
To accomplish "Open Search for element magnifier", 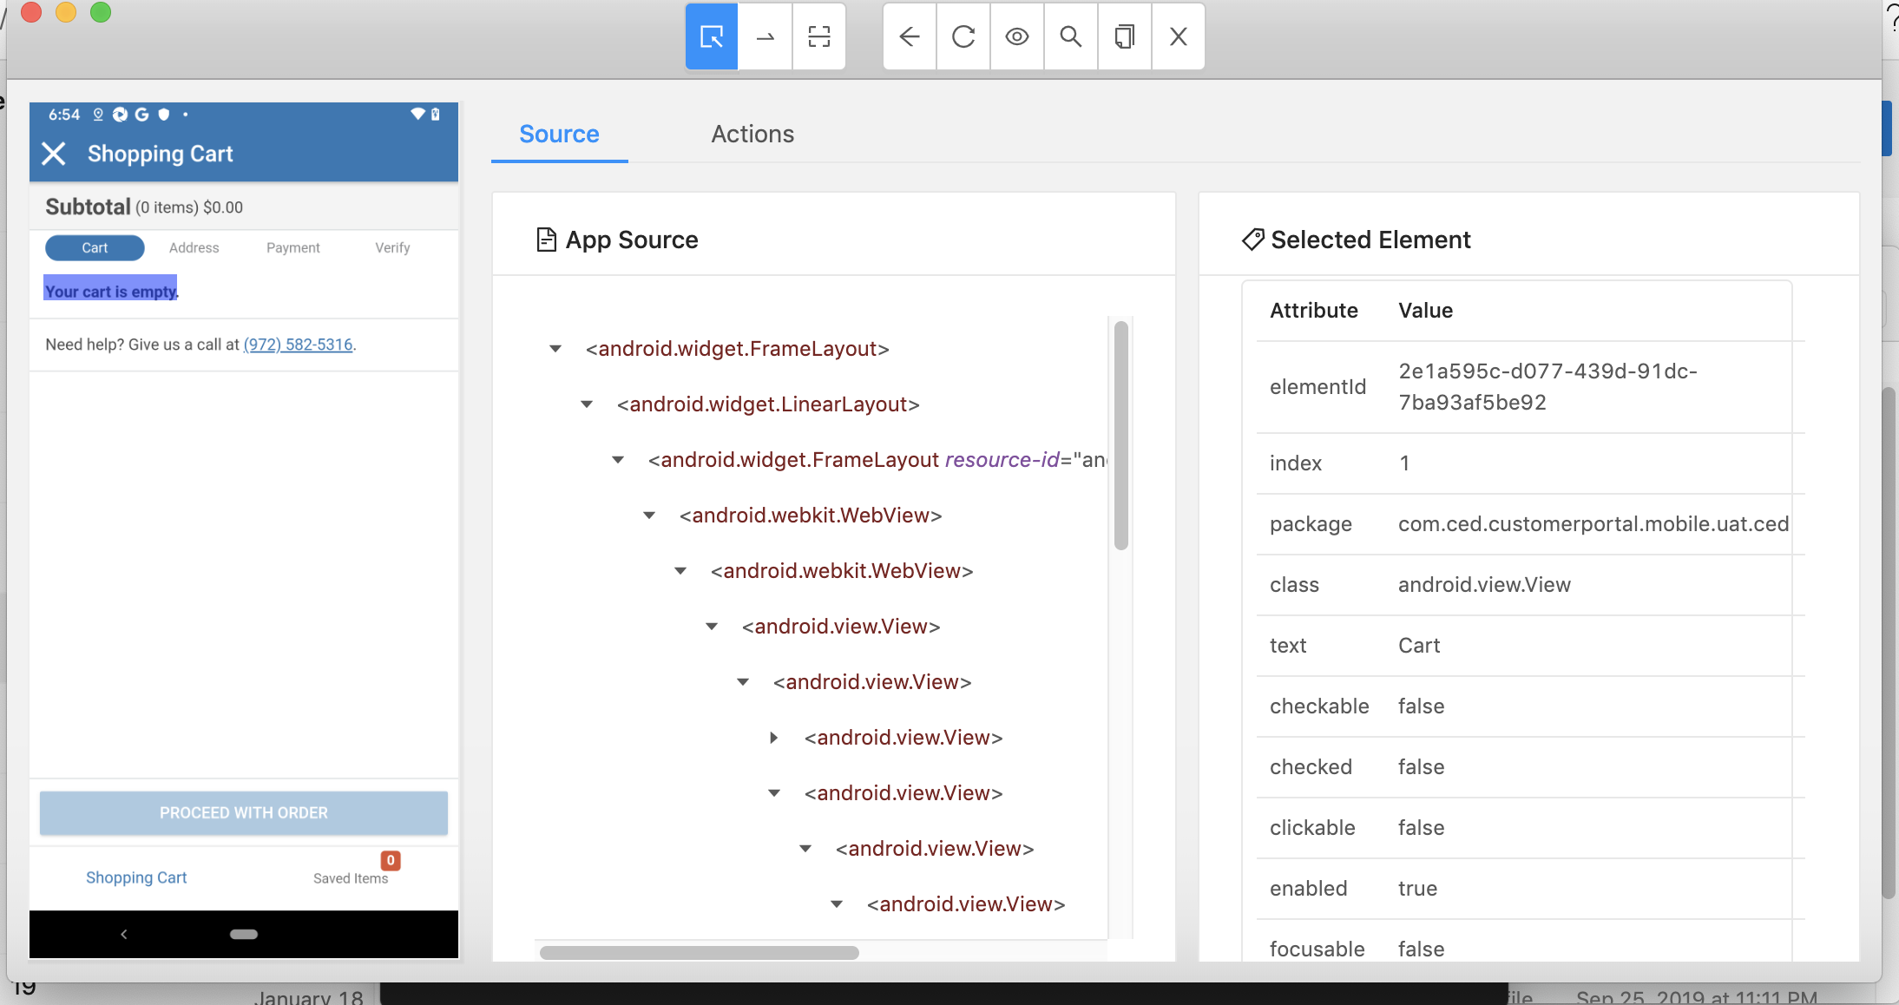I will tap(1071, 36).
